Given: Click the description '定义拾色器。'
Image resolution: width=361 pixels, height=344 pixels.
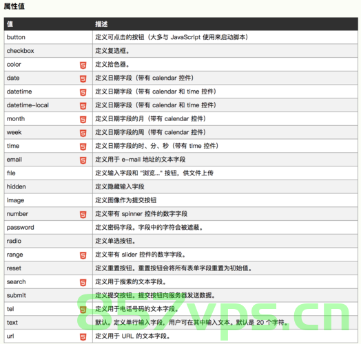Looking at the screenshot, I should 112,65.
